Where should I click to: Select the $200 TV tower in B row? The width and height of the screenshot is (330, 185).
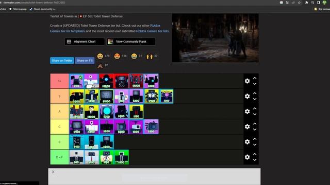107,142
